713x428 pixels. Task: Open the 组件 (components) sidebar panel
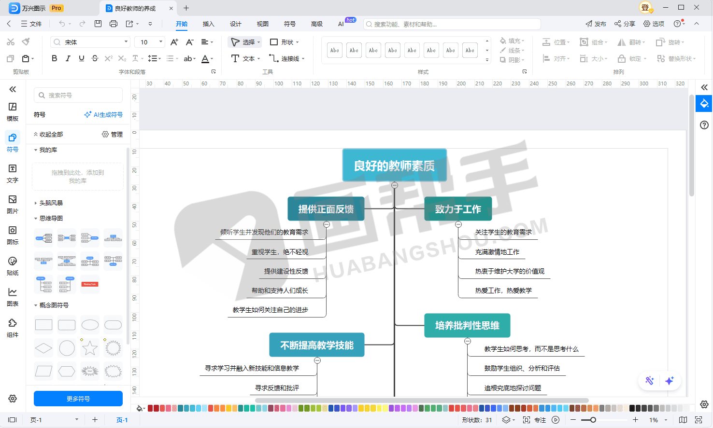13,328
